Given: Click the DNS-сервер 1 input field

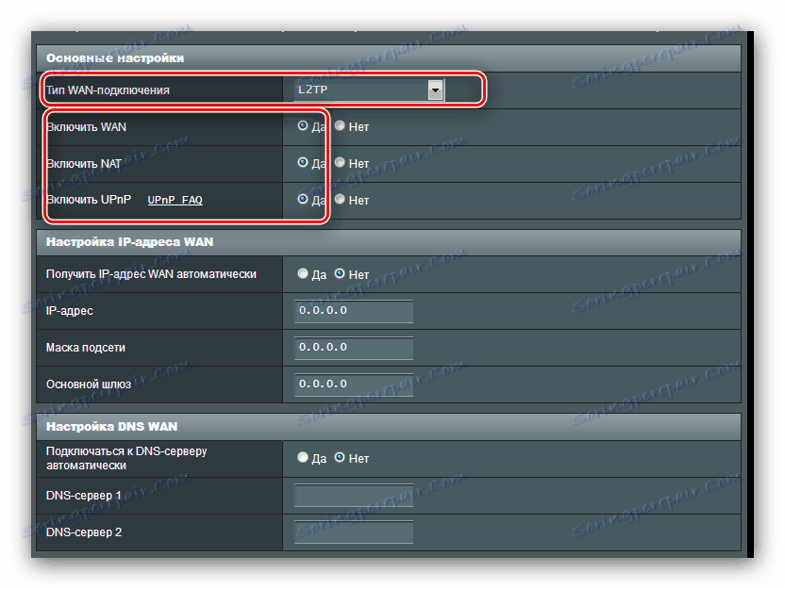Looking at the screenshot, I should pos(354,495).
